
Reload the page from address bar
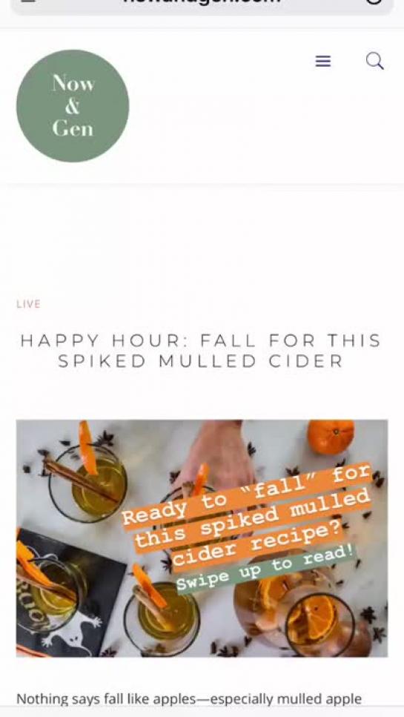(374, 1)
